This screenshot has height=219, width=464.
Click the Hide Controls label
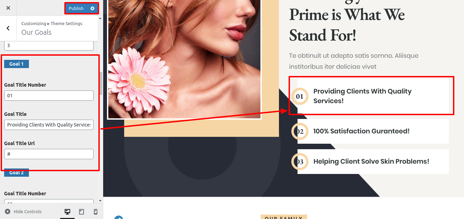(x=28, y=211)
